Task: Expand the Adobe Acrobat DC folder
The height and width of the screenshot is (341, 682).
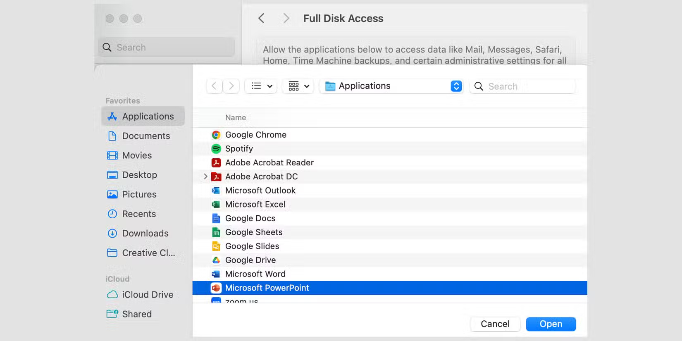Action: 205,176
